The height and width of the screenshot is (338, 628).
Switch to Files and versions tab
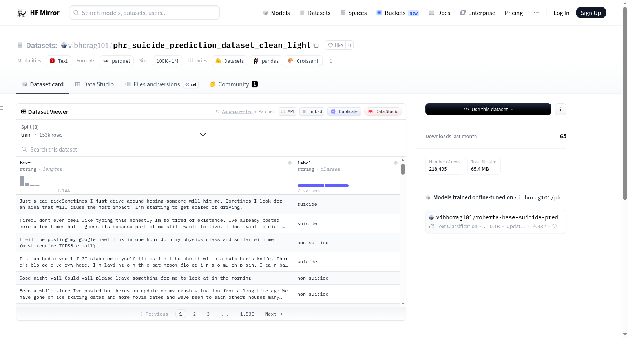161,84
